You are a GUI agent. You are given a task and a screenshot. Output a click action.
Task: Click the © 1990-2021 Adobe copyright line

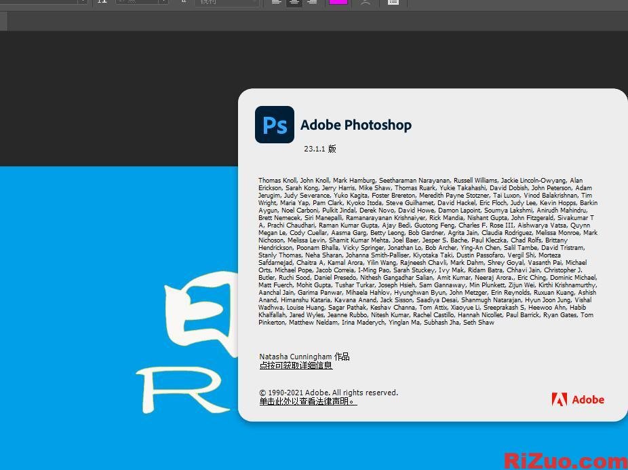tap(328, 393)
